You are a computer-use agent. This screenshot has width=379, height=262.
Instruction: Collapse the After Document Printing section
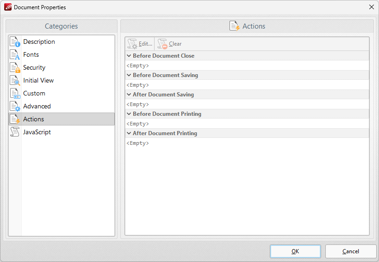(x=129, y=133)
